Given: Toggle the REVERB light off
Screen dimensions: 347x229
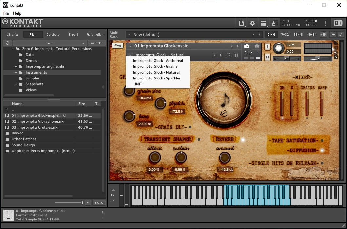Looking at the screenshot, I should pyautogui.click(x=243, y=140).
